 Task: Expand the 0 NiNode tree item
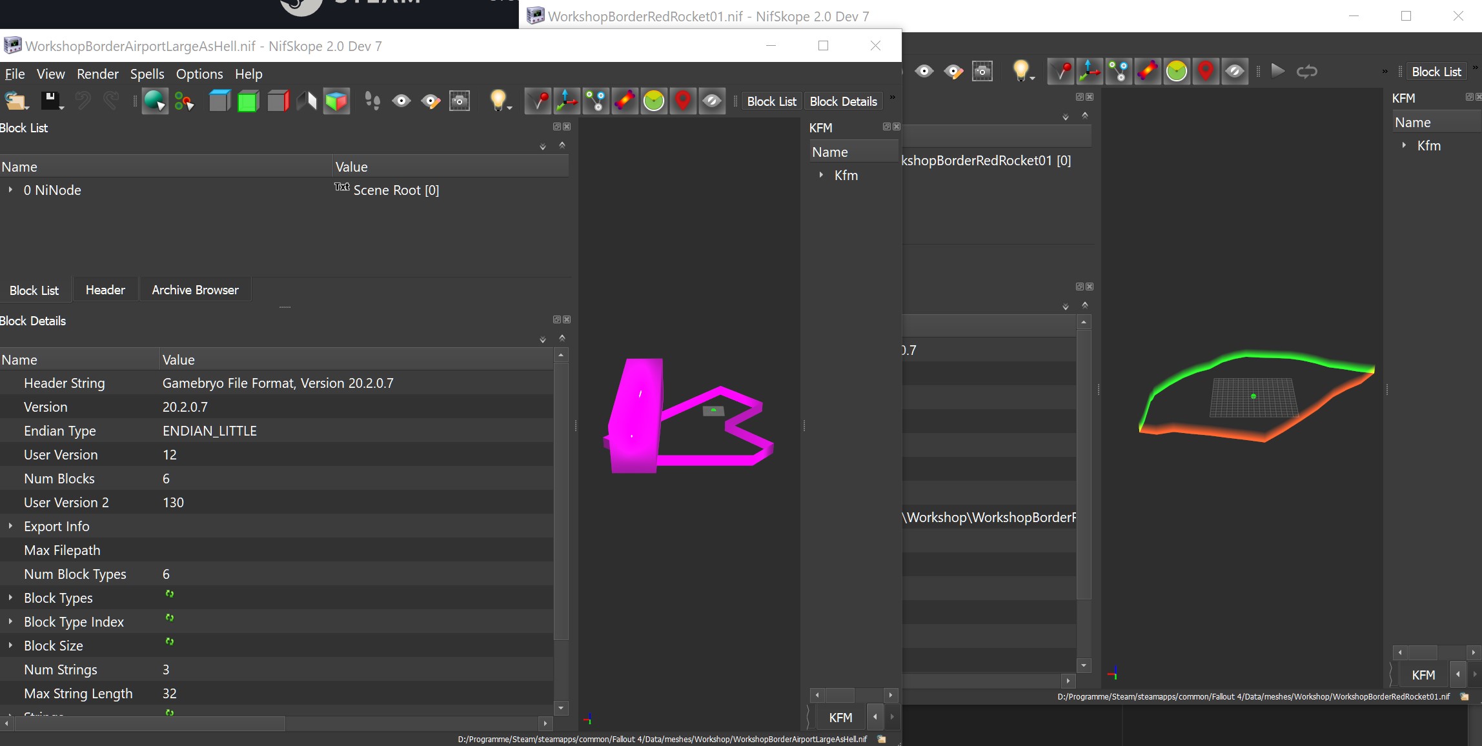(10, 190)
